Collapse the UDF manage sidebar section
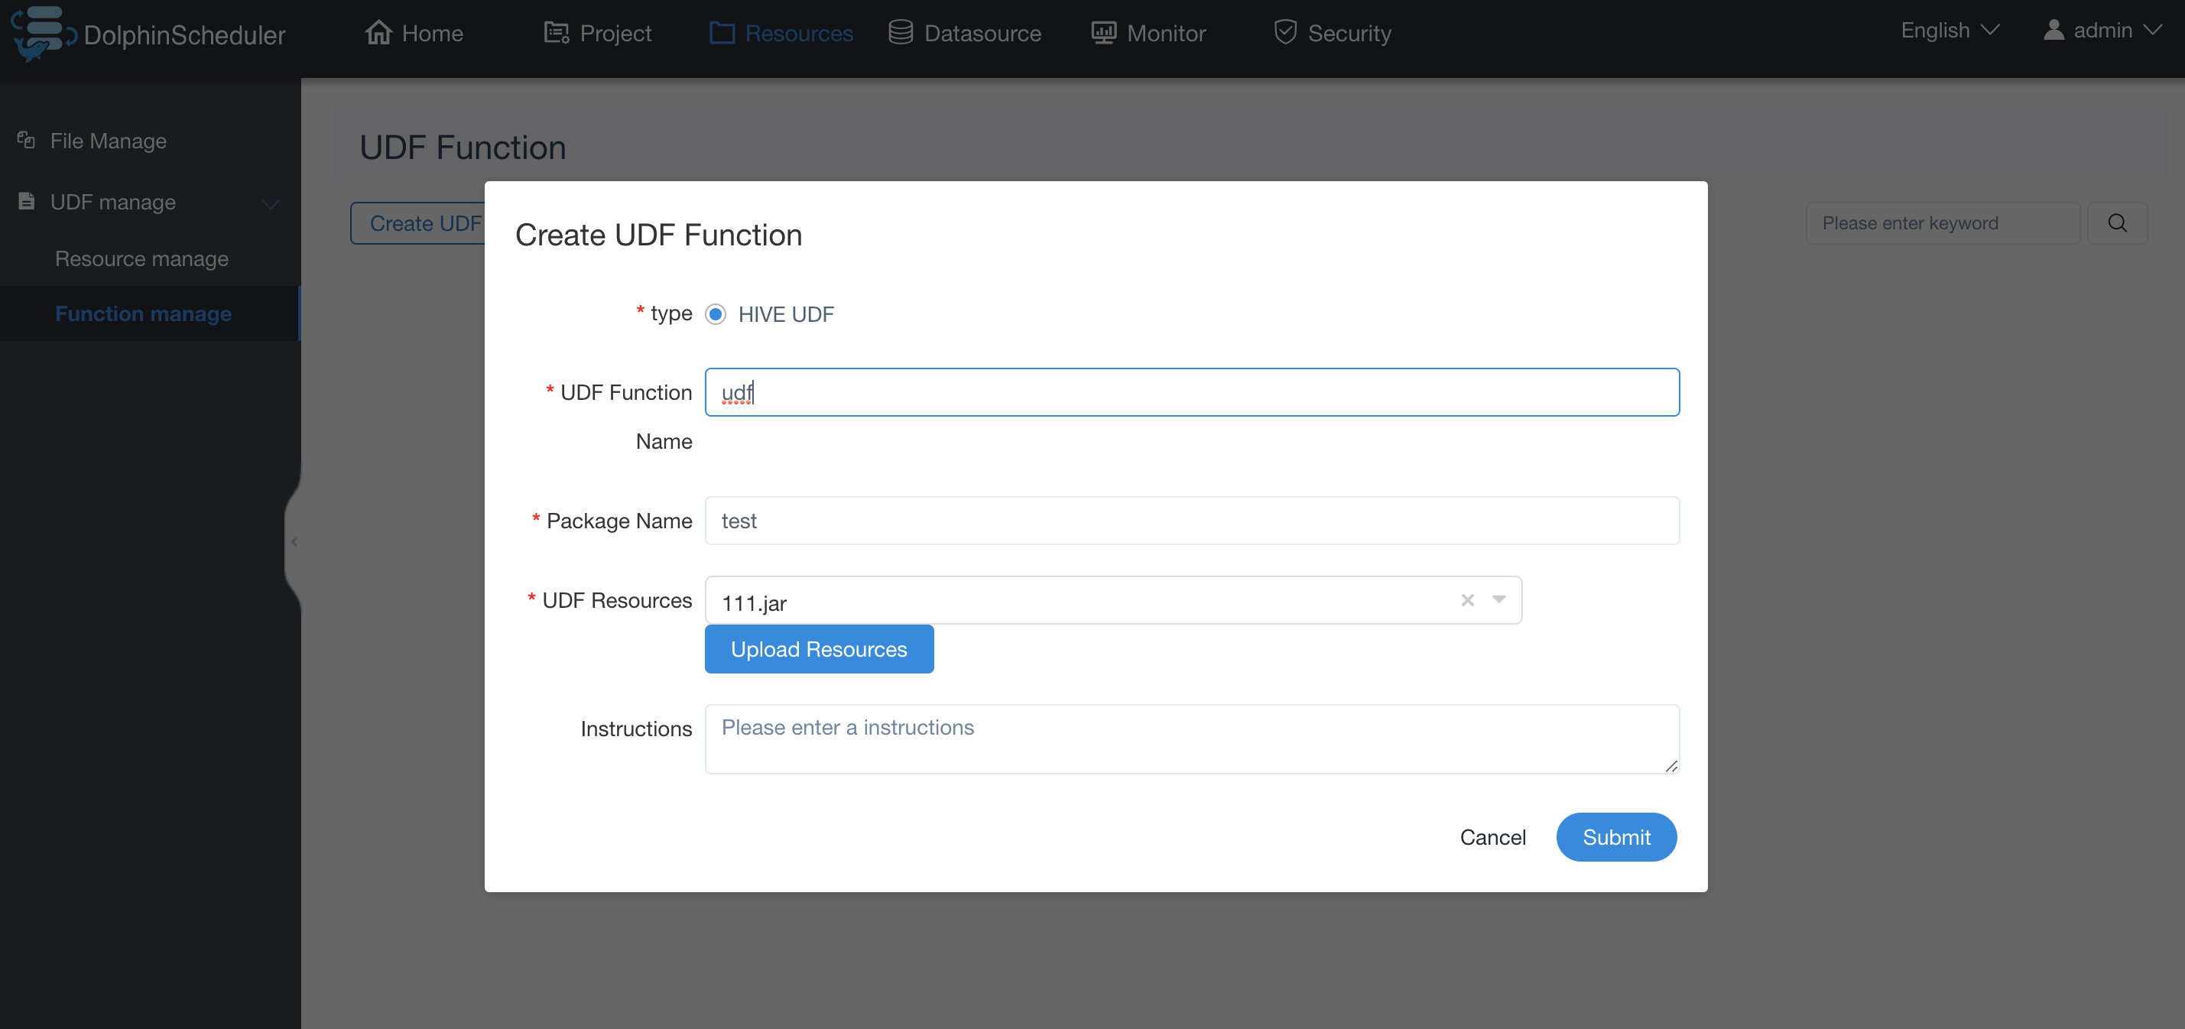Image resolution: width=2185 pixels, height=1029 pixels. click(271, 203)
